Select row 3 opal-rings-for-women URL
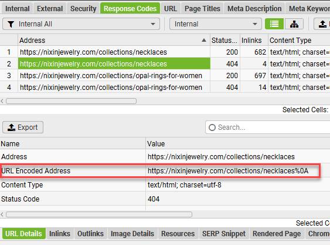330x245 pixels. (111, 76)
